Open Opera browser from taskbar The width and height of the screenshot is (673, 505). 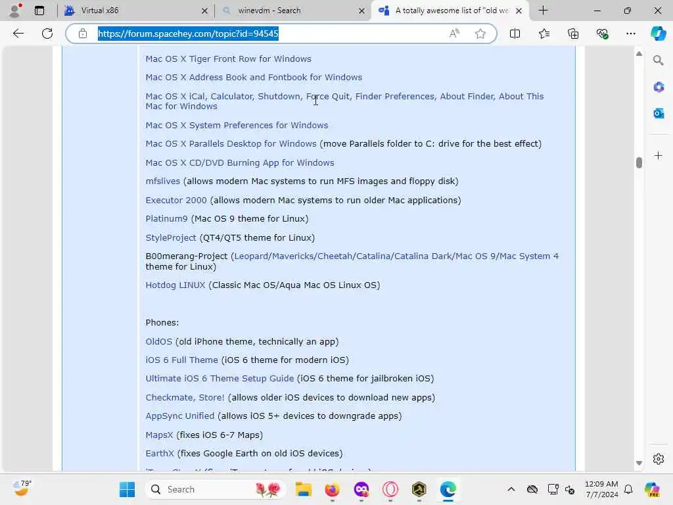pos(390,489)
